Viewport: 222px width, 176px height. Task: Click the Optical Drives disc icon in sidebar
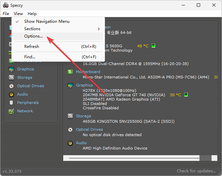[x=11, y=86]
